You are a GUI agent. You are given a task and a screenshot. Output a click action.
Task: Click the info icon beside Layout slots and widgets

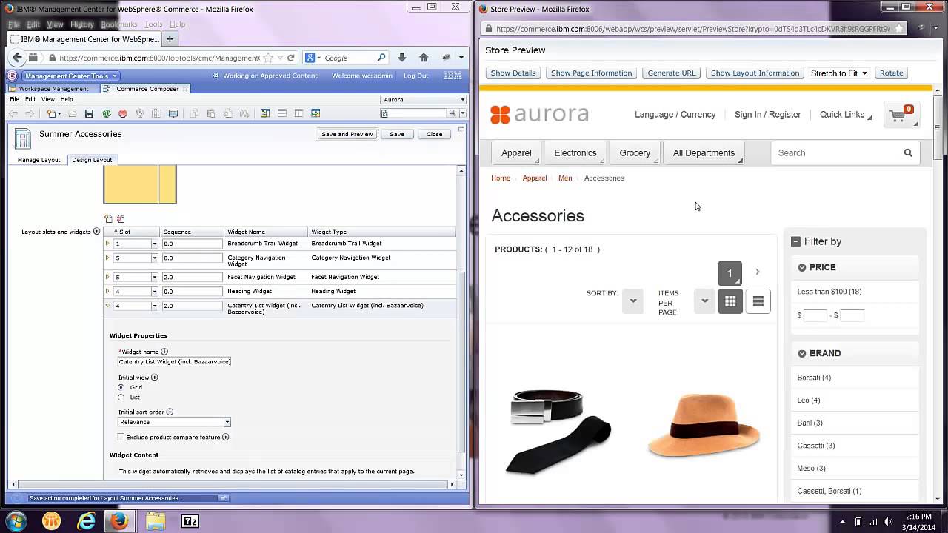[96, 232]
